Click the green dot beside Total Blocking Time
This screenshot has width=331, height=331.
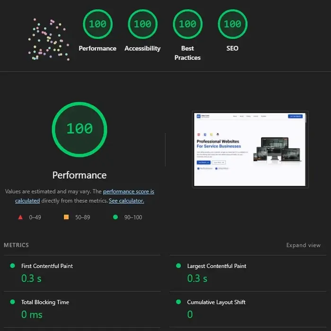[x=13, y=302]
